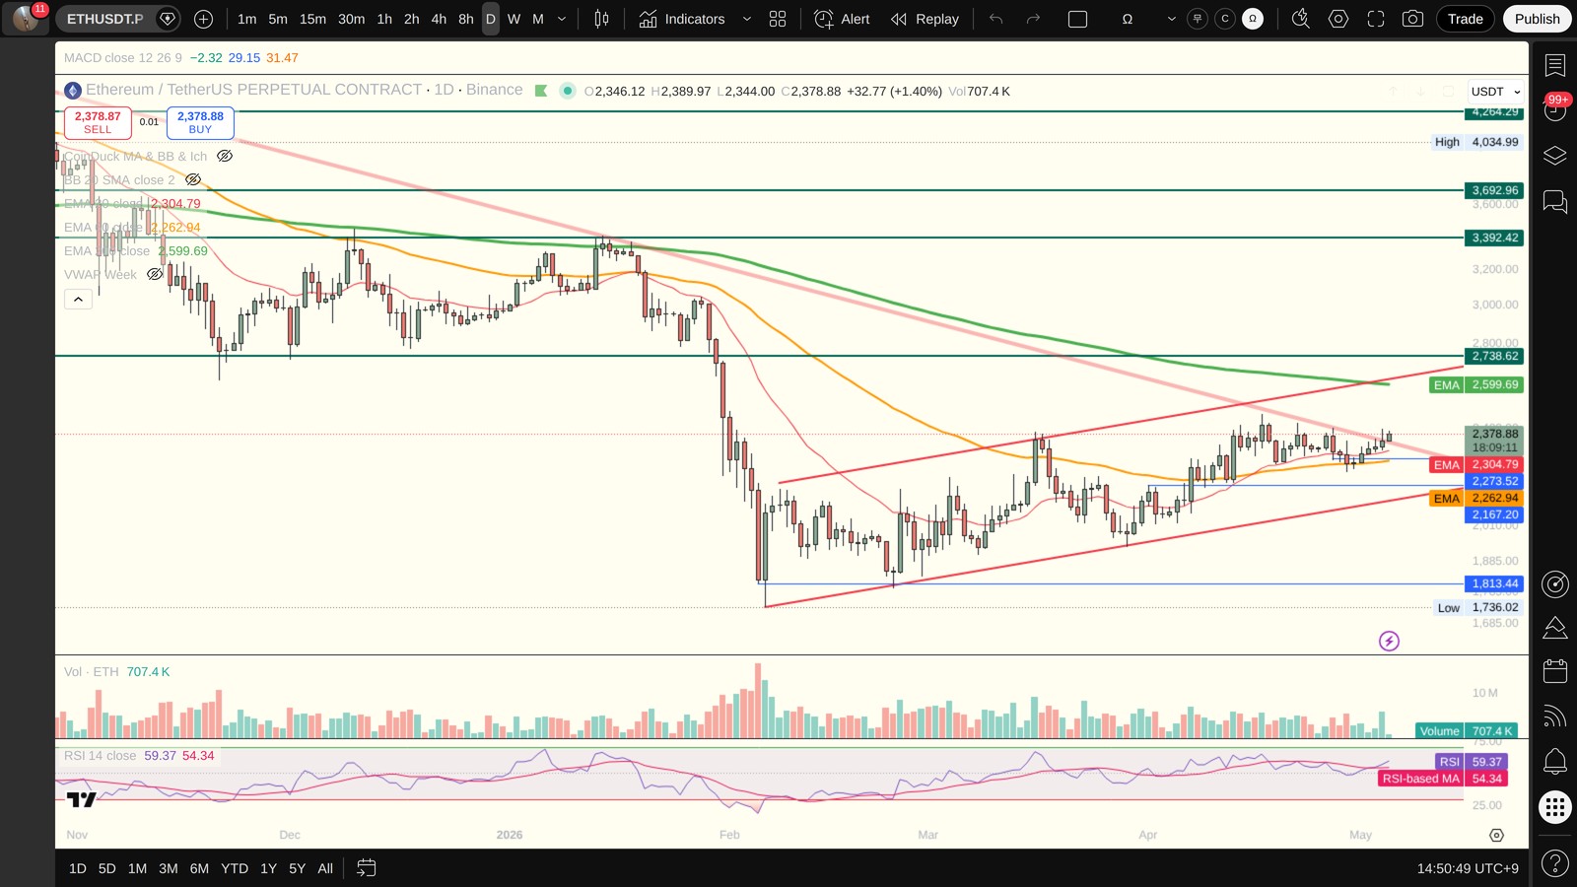Select the W weekly timeframe

[514, 19]
